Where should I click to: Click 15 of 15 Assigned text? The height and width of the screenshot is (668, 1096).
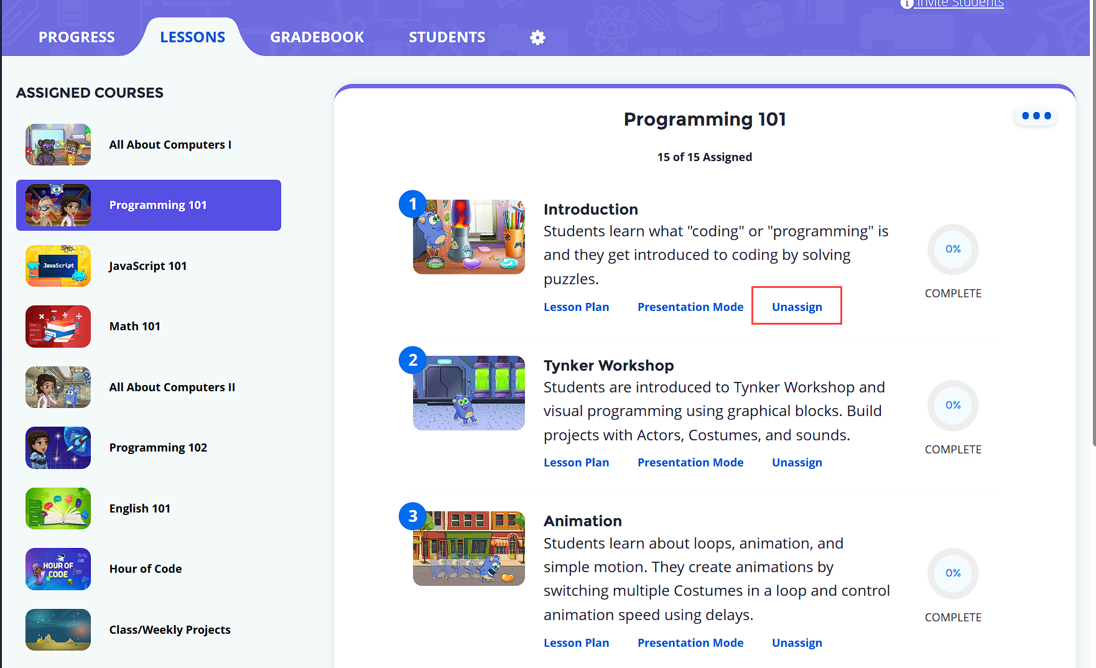(705, 157)
